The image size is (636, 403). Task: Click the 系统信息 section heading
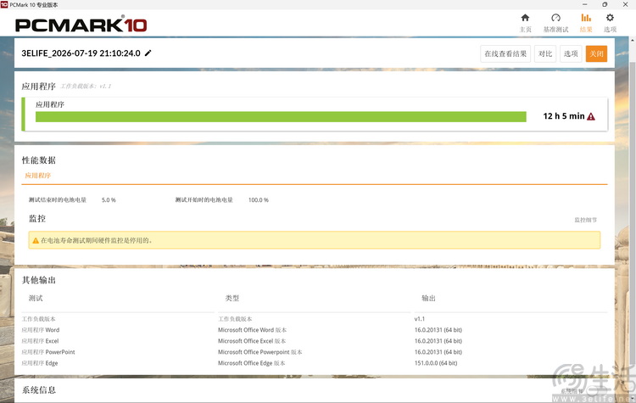point(38,390)
